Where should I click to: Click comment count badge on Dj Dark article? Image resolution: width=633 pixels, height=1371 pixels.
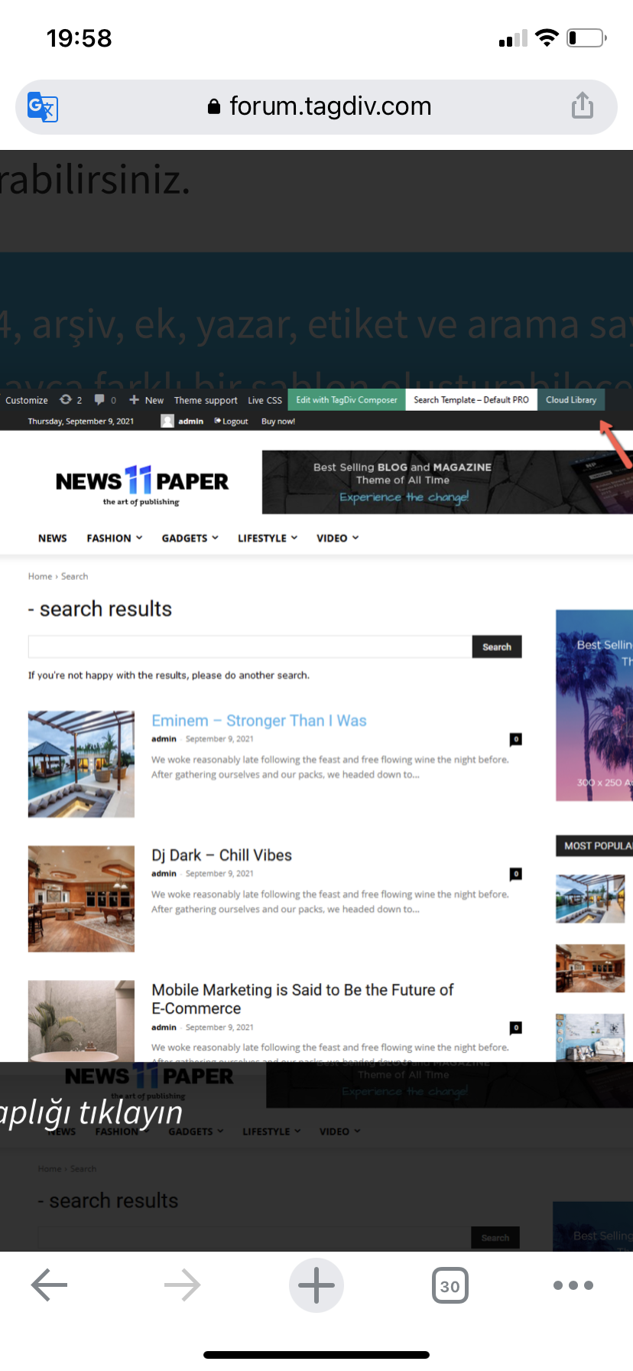point(516,874)
